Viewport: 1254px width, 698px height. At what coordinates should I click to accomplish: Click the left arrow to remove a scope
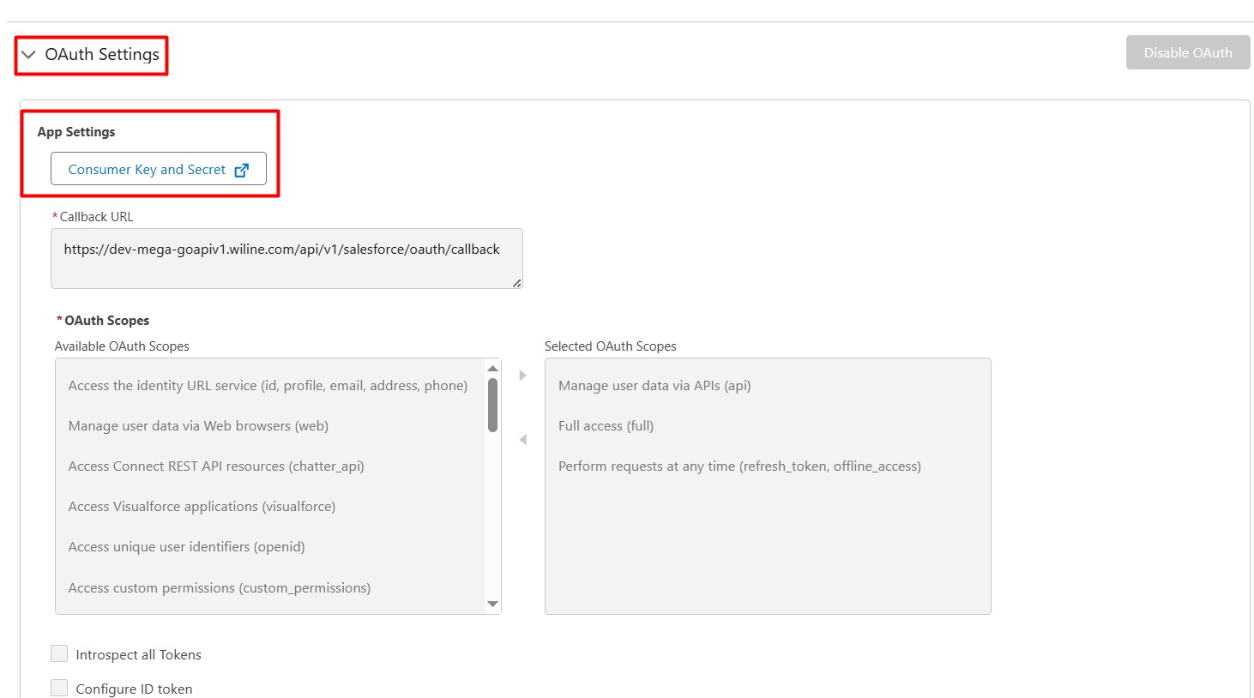pyautogui.click(x=523, y=439)
